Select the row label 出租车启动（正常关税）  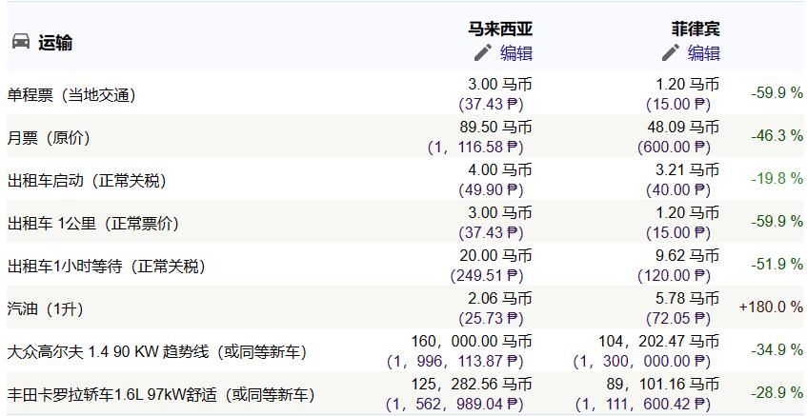(x=87, y=181)
